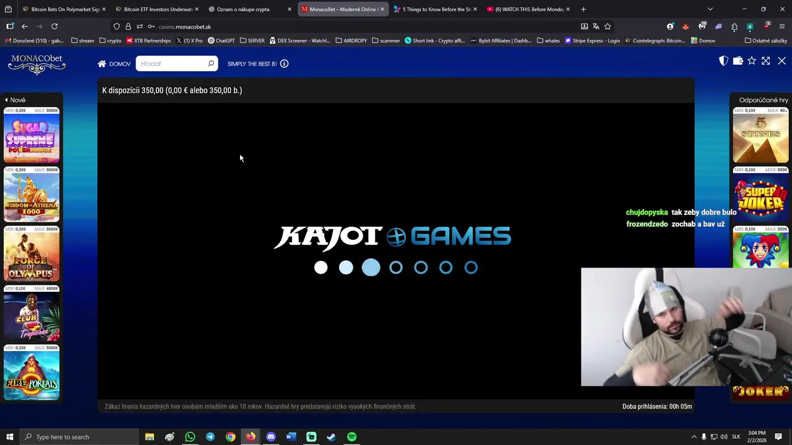Open Doručené Gmail bookmark
Screen dimensions: 792x445
click(35, 41)
